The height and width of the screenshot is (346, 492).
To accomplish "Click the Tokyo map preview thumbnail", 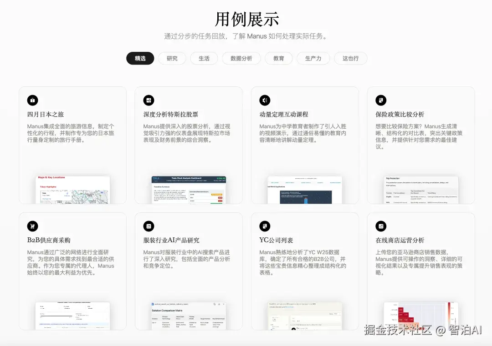I will coord(73,190).
